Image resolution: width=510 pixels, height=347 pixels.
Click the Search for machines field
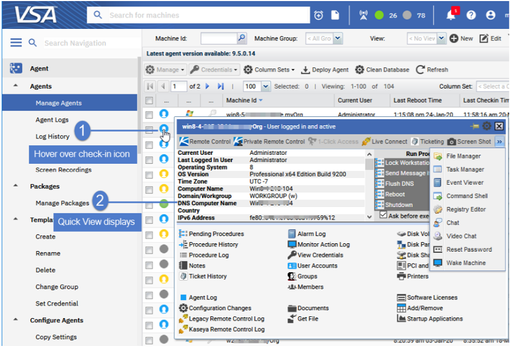tap(204, 15)
